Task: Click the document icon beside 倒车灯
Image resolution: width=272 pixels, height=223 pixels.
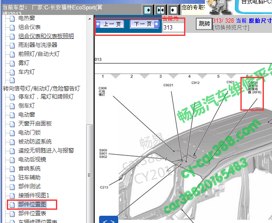Action: tap(12, 106)
